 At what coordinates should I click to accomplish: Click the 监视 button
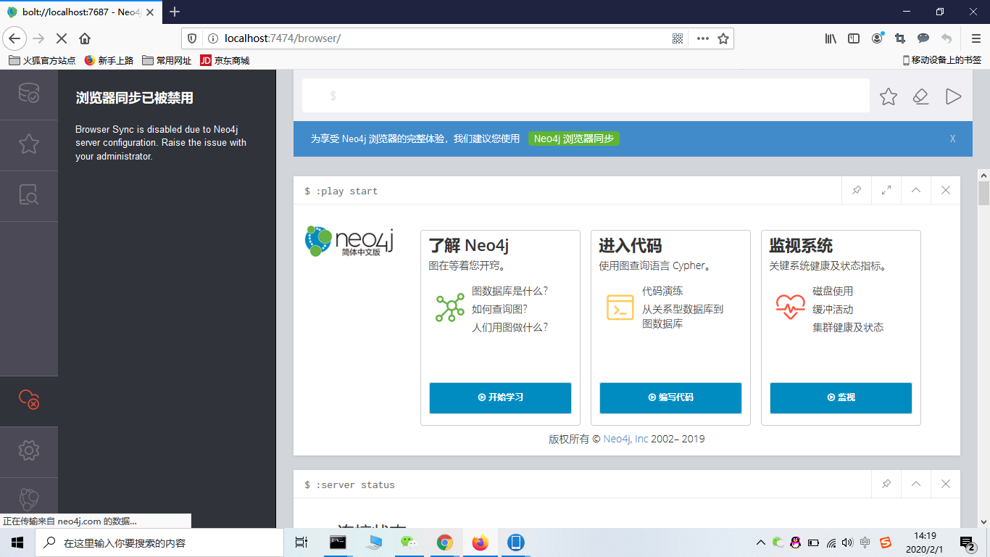click(841, 397)
